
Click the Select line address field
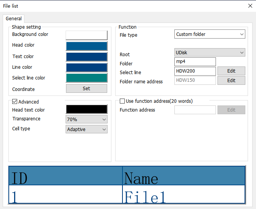[195, 71]
